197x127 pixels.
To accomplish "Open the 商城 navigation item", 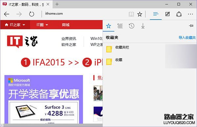I will [x=66, y=25].
